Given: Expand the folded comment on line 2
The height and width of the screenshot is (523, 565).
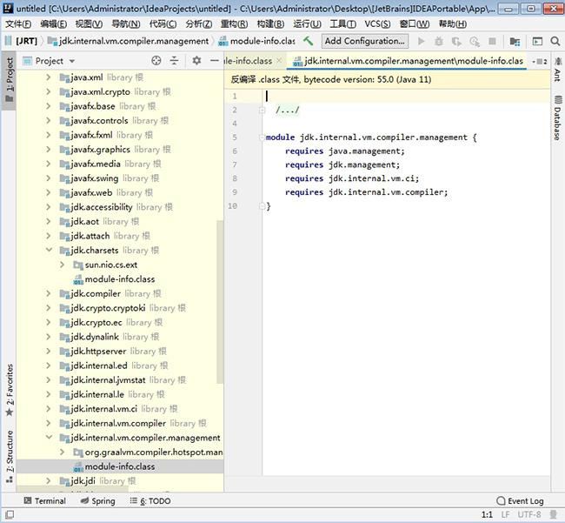Looking at the screenshot, I should [x=262, y=110].
